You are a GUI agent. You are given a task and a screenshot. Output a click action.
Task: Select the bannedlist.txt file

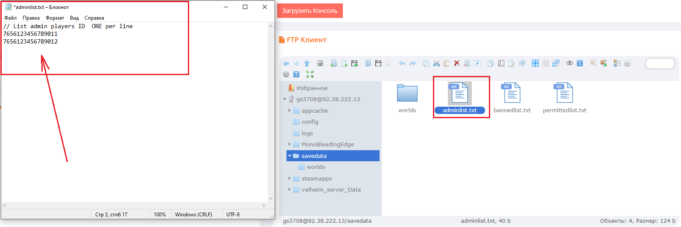512,99
